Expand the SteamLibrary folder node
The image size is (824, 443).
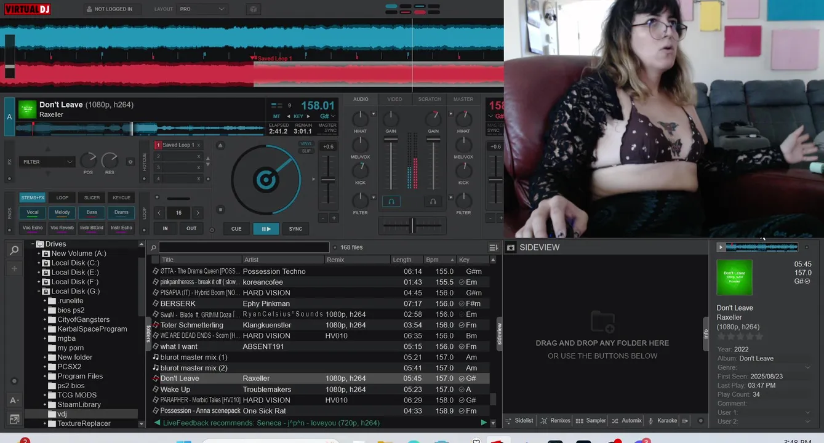45,404
